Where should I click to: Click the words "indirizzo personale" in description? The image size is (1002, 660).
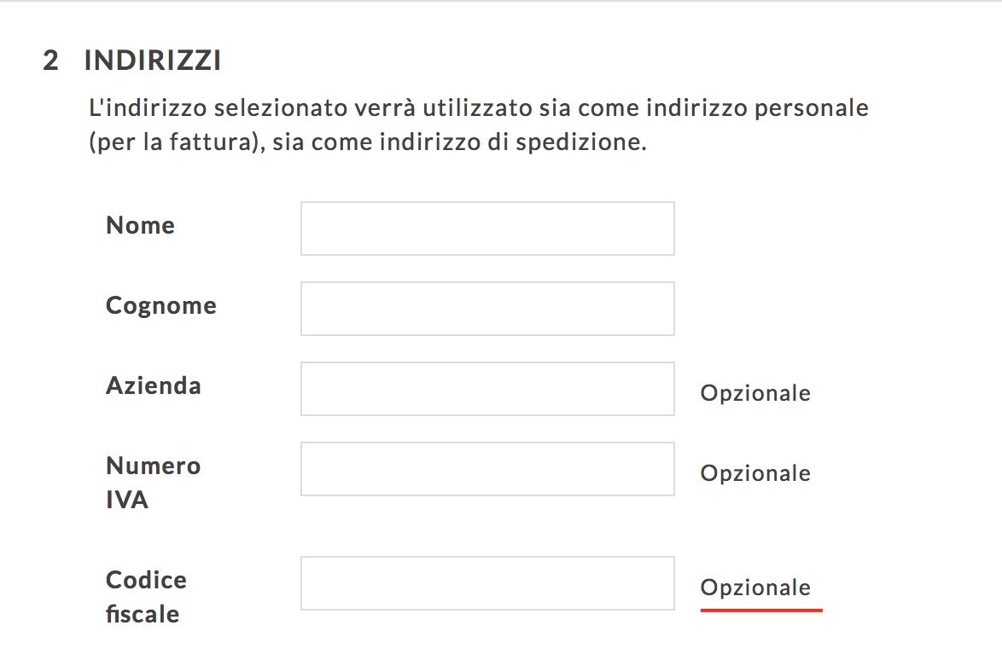757,108
